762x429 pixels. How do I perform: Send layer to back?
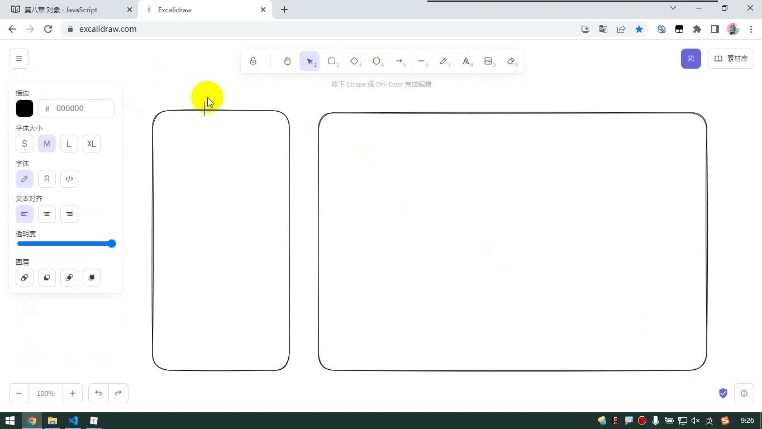(25, 278)
